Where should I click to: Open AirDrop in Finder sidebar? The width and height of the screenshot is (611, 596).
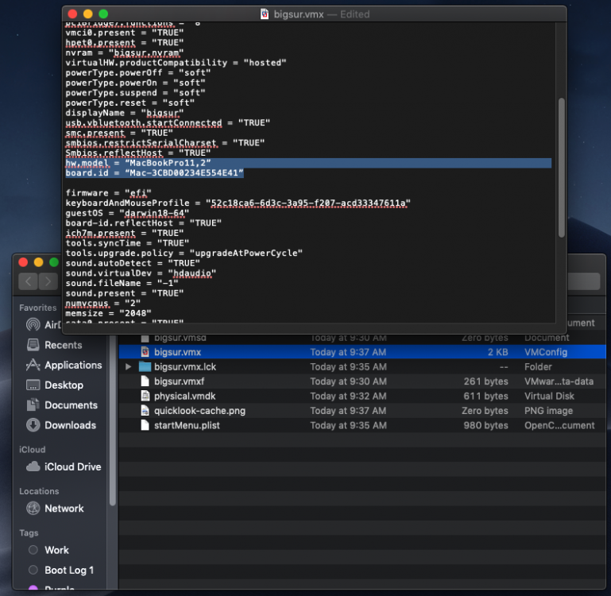tap(43, 325)
